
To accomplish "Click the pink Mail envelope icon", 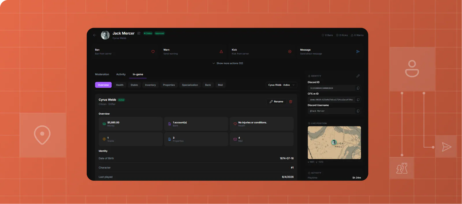I will 235,139.
